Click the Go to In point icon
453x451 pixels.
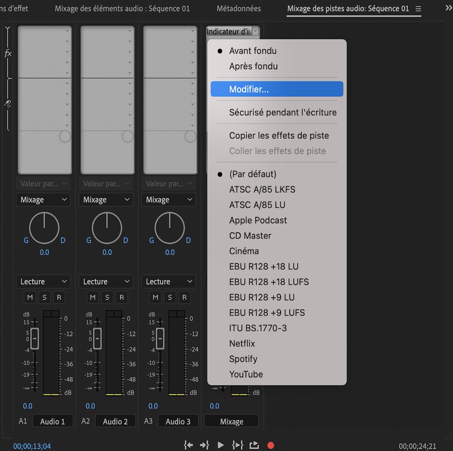tap(188, 445)
